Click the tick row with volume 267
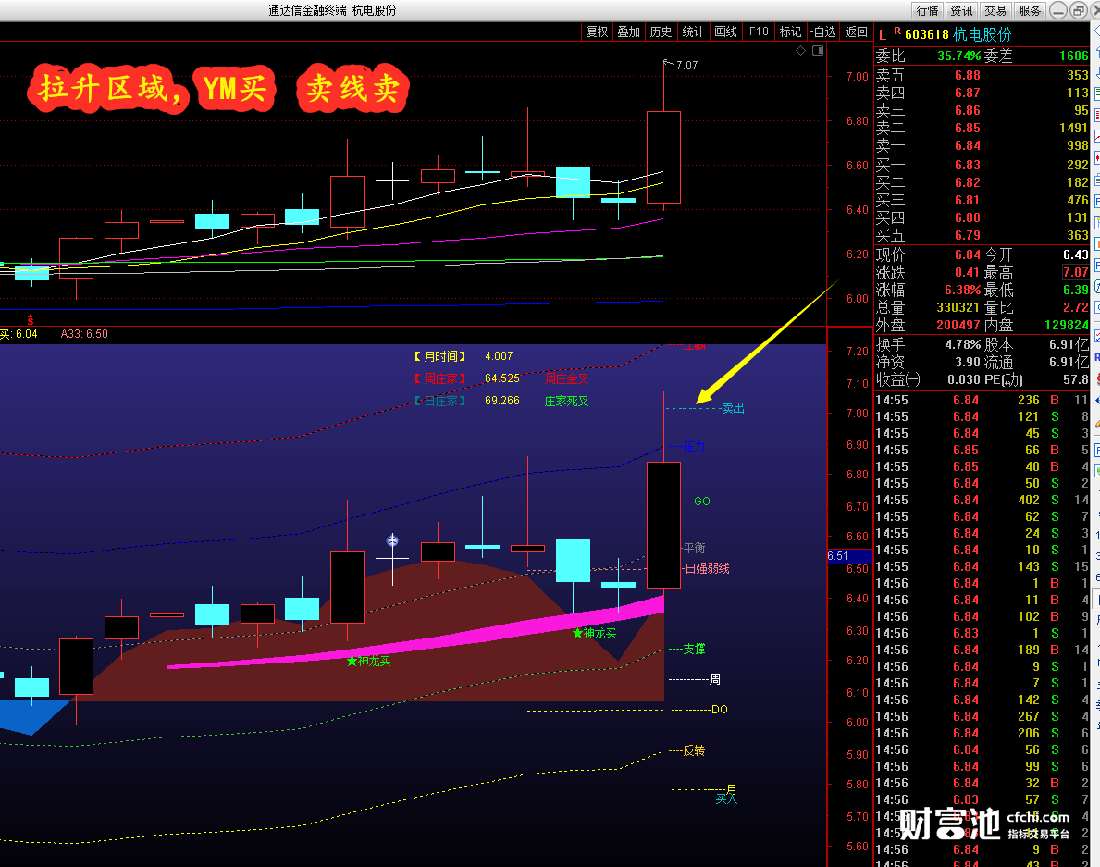 pyautogui.click(x=982, y=716)
